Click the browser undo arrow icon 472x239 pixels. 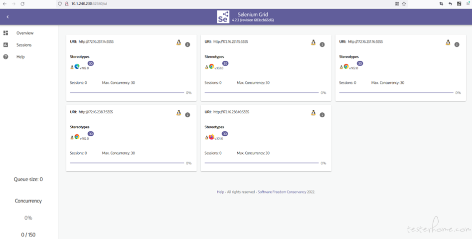point(450,4)
